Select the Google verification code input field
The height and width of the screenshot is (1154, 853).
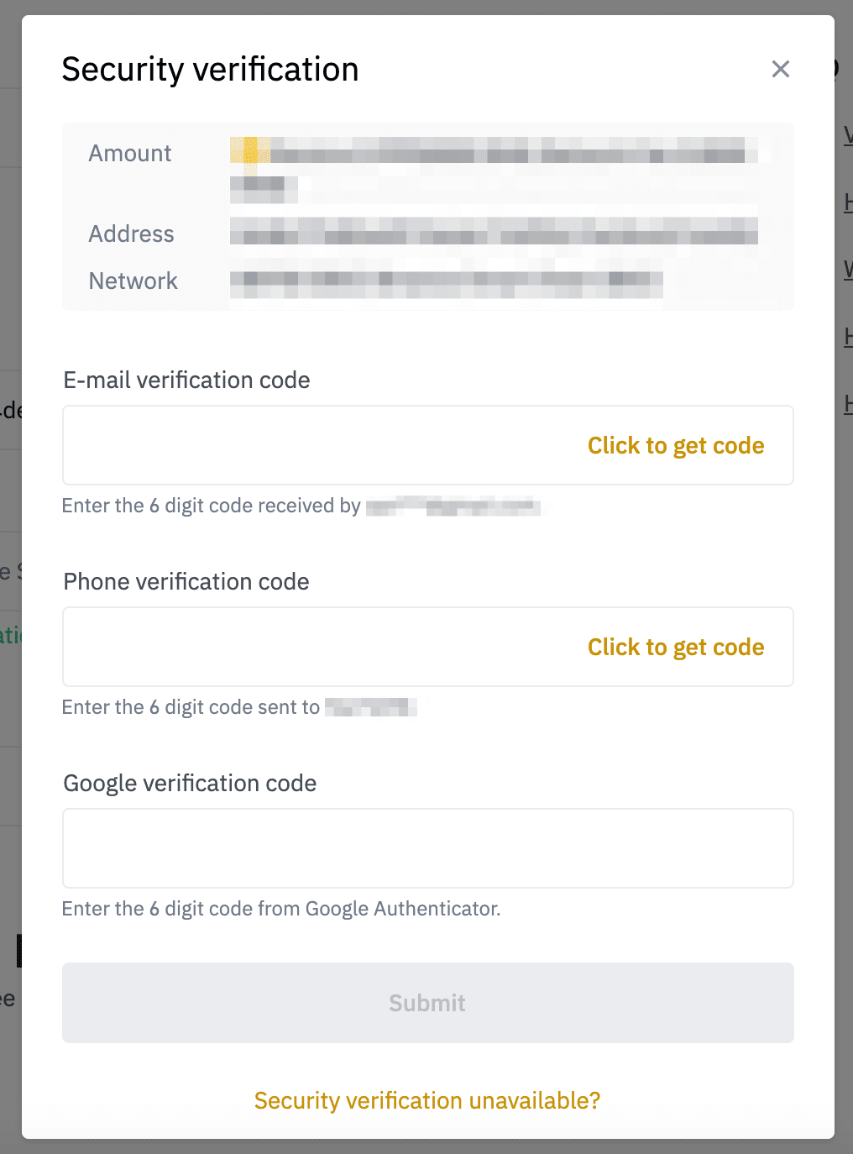(x=427, y=848)
